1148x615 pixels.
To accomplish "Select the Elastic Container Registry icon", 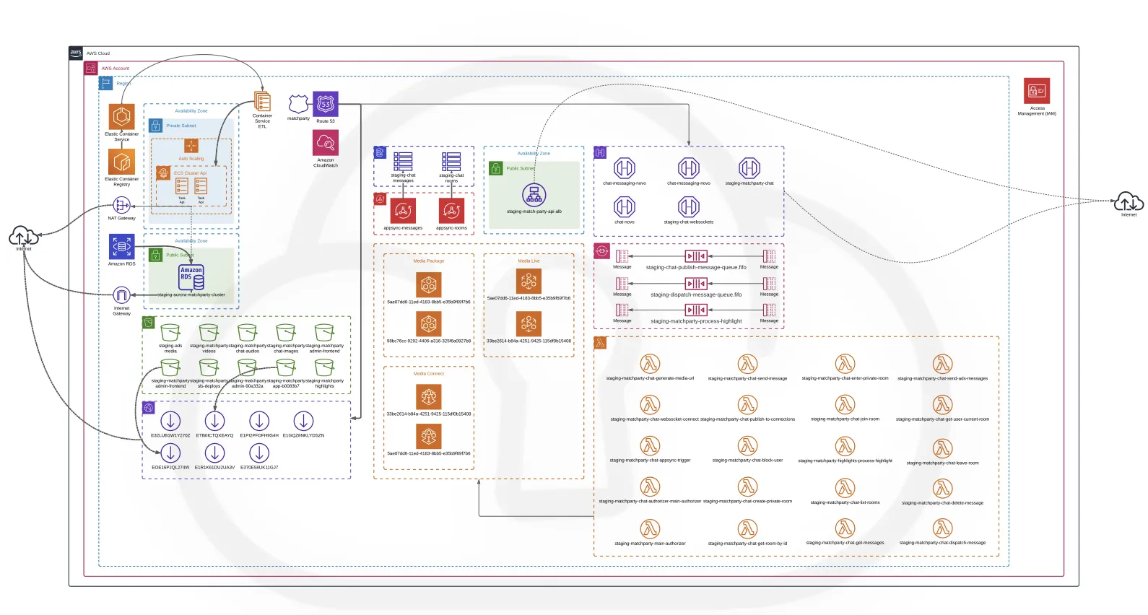I will (x=121, y=162).
